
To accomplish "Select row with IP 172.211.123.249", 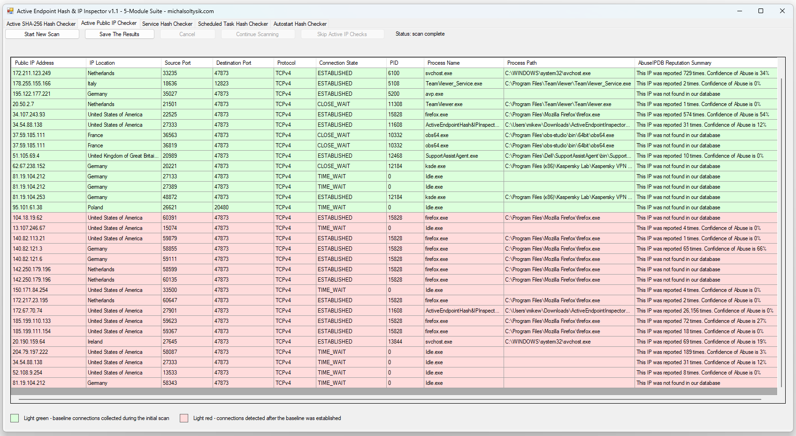I will click(32, 73).
